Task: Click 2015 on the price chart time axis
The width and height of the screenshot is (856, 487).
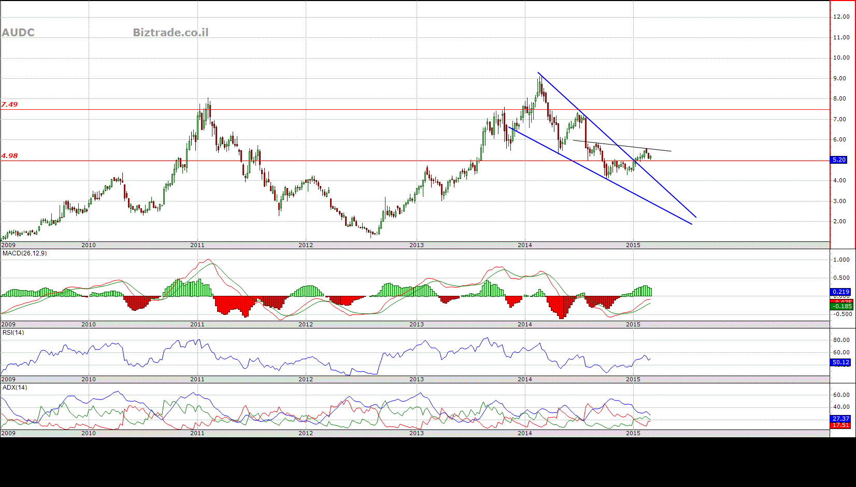Action: (x=633, y=245)
